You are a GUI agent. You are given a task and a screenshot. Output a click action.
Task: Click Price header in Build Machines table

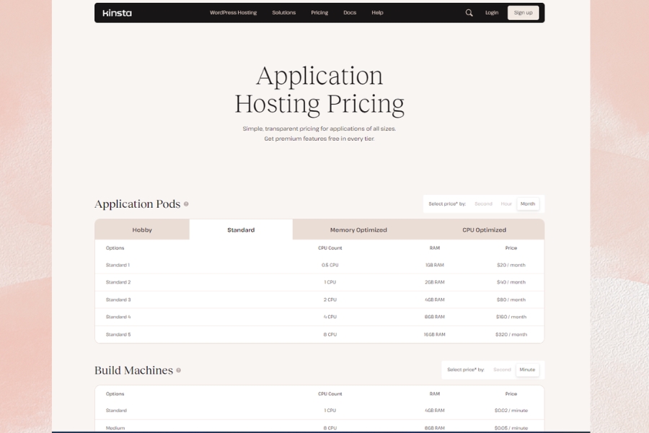pyautogui.click(x=511, y=393)
